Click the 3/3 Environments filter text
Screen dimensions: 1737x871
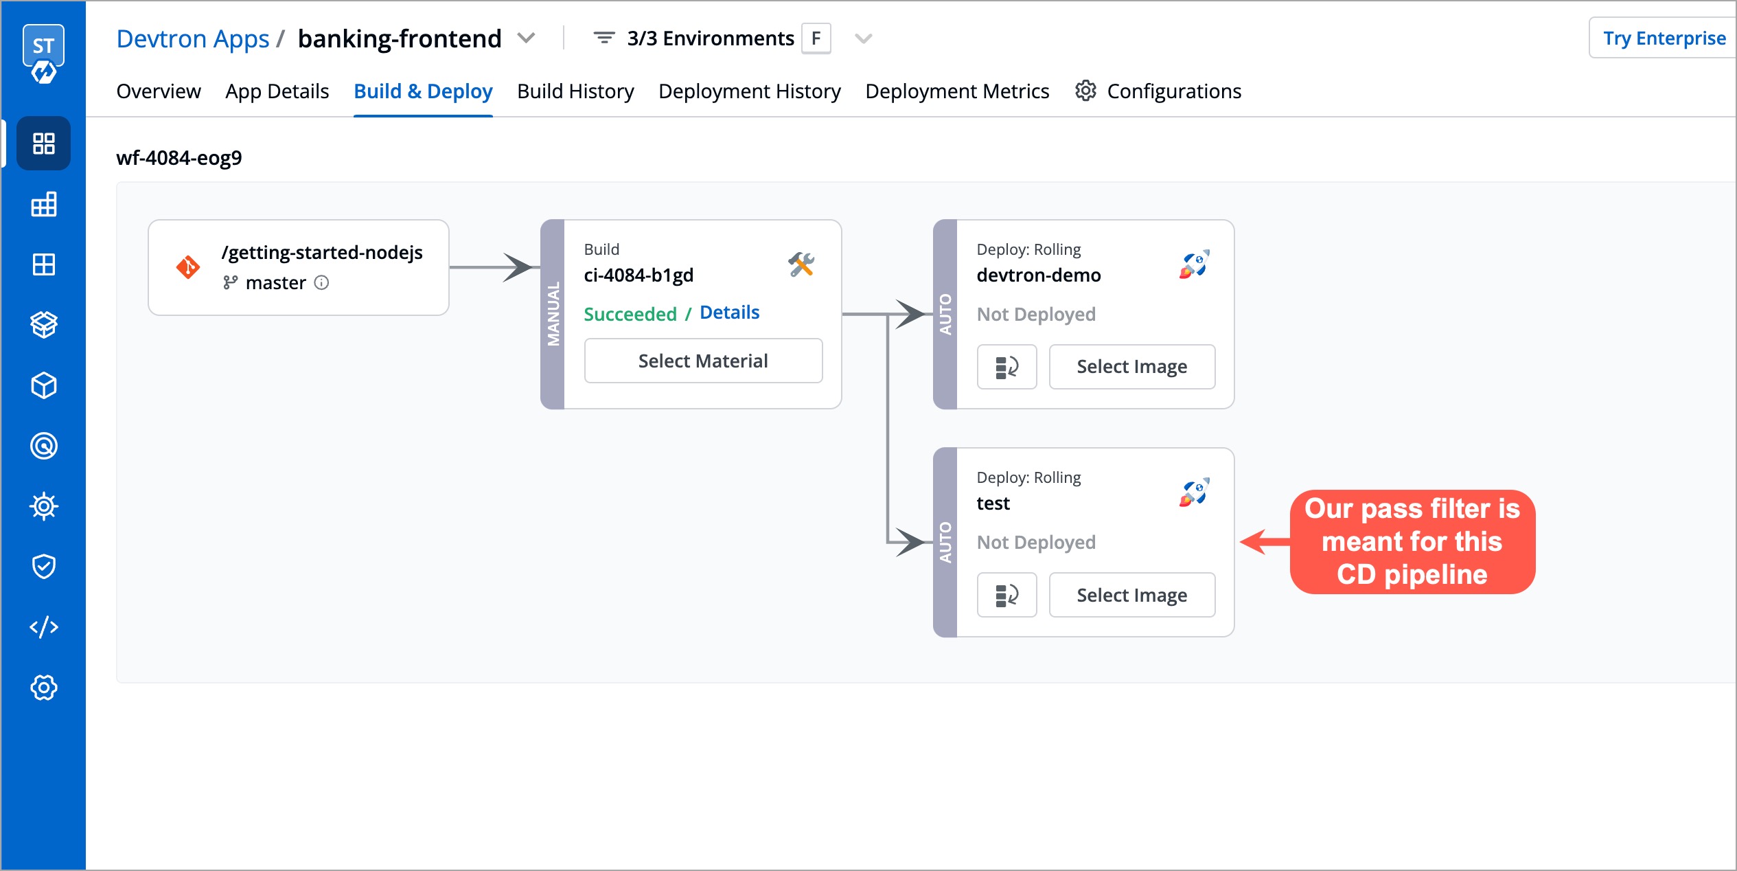click(711, 38)
